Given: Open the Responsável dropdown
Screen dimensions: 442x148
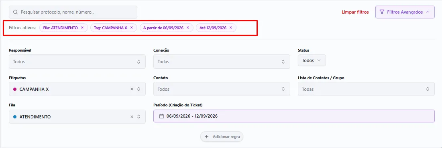Looking at the screenshot, I should coord(77,62).
